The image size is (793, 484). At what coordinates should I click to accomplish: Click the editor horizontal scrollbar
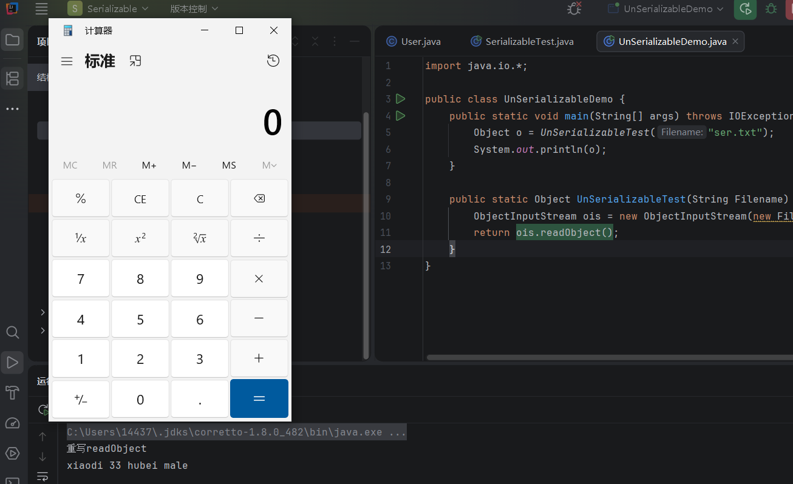tap(610, 357)
